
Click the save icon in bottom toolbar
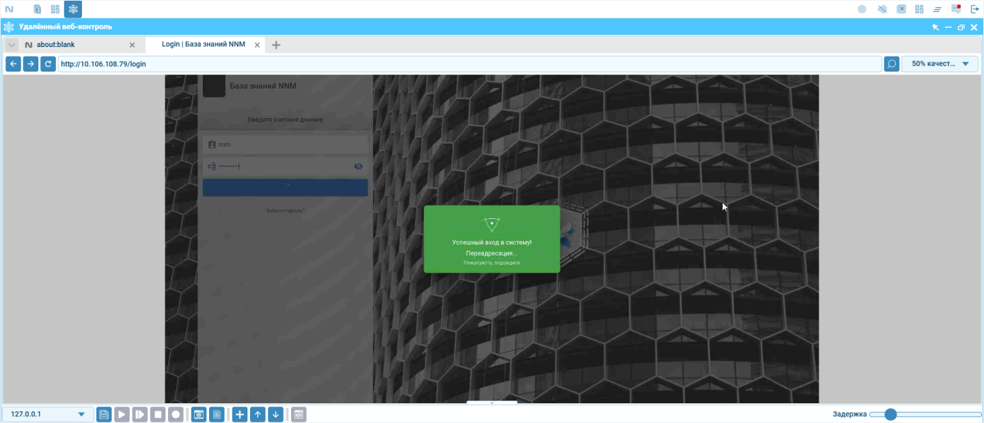104,414
